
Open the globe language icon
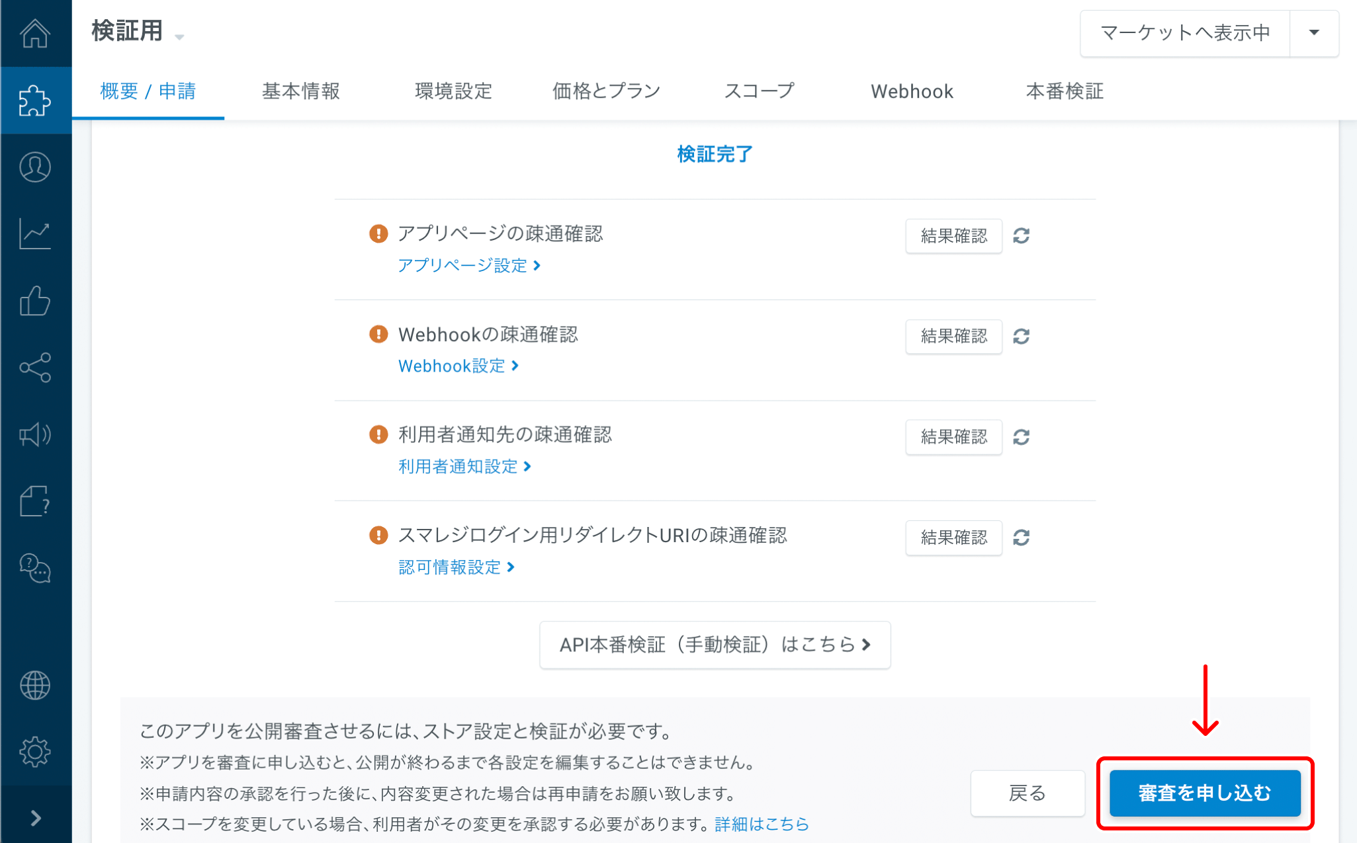pos(35,685)
